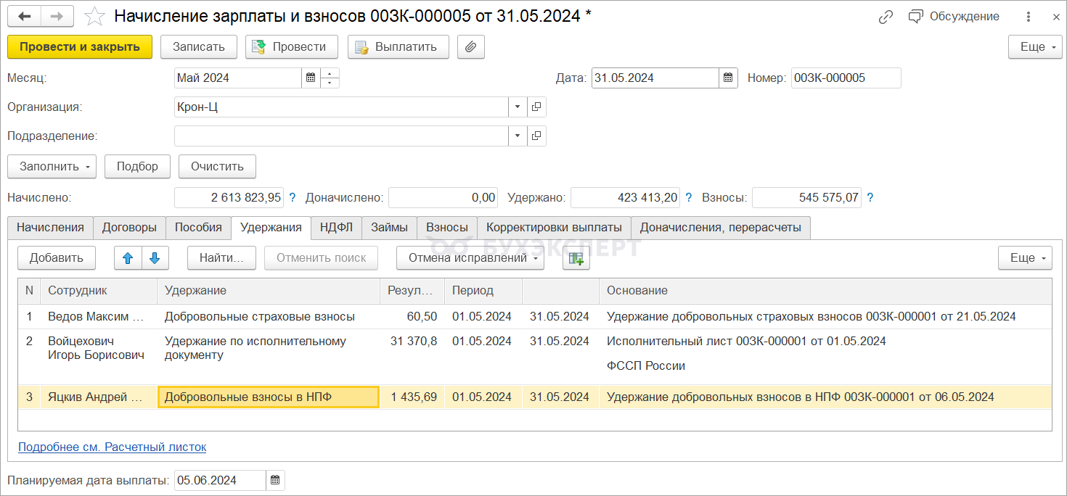The height and width of the screenshot is (496, 1067).
Task: Expand the Организация dropdown list
Action: (x=518, y=107)
